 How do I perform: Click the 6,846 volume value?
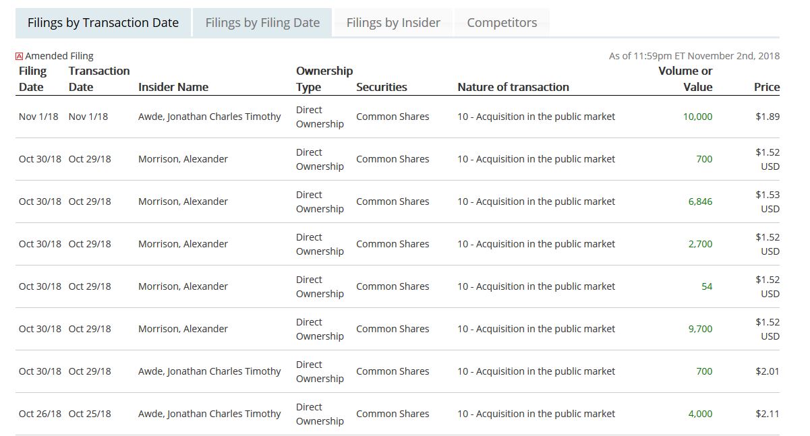pos(700,201)
